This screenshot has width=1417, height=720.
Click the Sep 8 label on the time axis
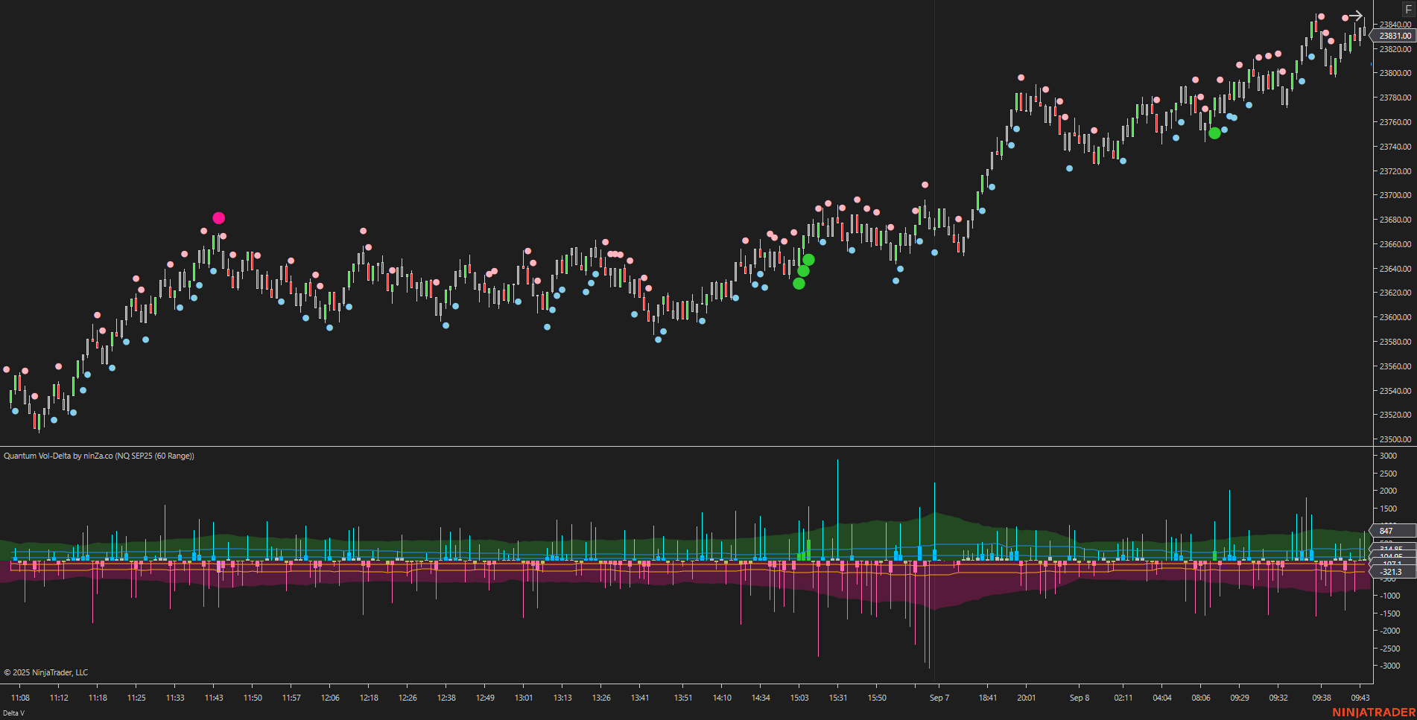1079,698
